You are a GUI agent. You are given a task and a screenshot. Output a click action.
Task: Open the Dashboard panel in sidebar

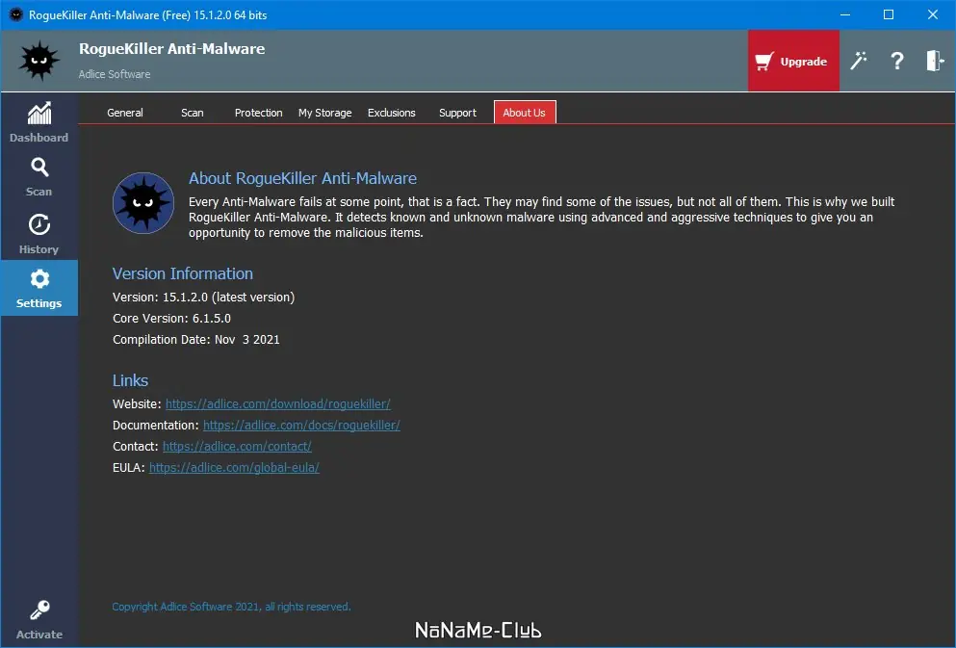[x=39, y=122]
